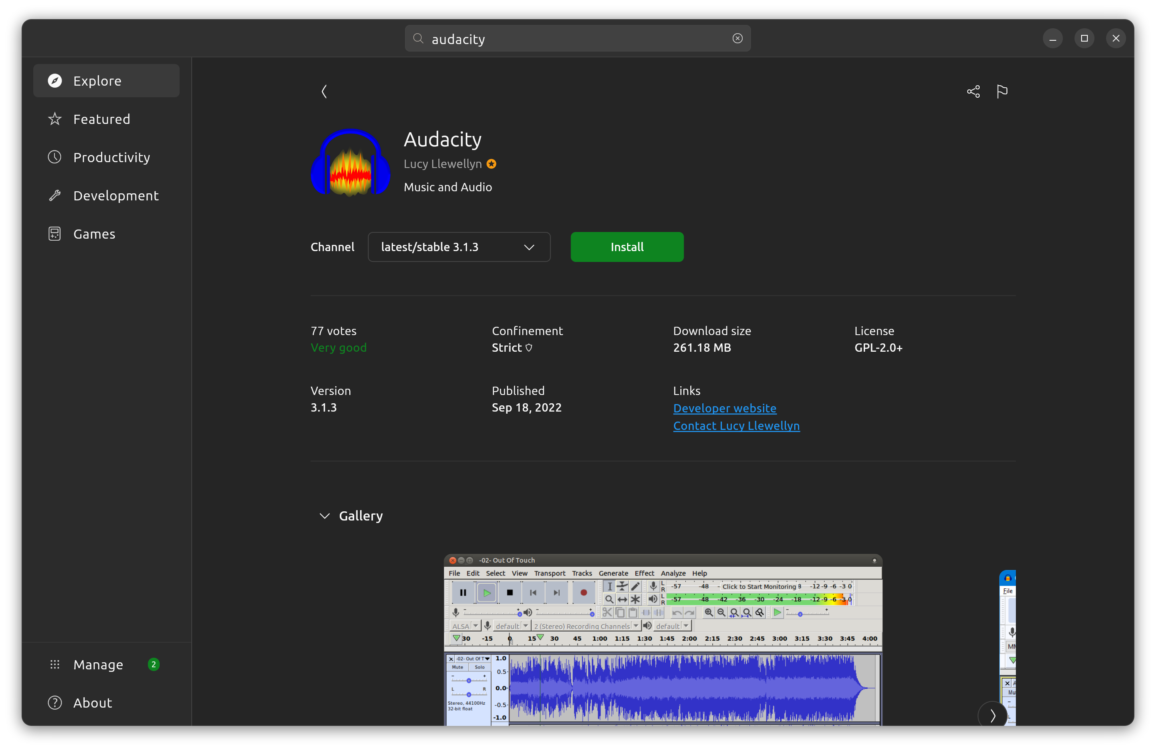Screen dimensions: 1156x750
Task: Navigate back with the back arrow
Action: [324, 91]
